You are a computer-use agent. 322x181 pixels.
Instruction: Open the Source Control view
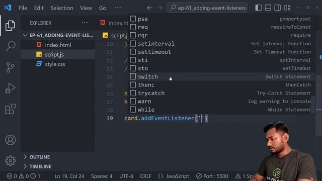(x=10, y=67)
